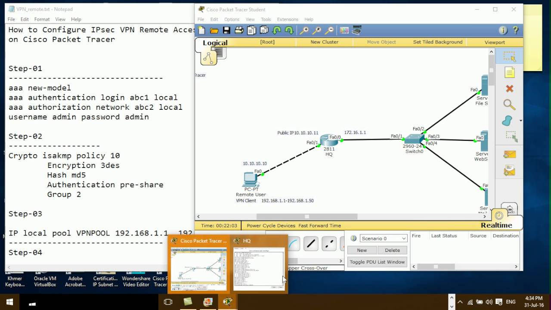The image size is (551, 310).
Task: Choose the Add Simple PDU envelope tool
Action: tap(509, 154)
